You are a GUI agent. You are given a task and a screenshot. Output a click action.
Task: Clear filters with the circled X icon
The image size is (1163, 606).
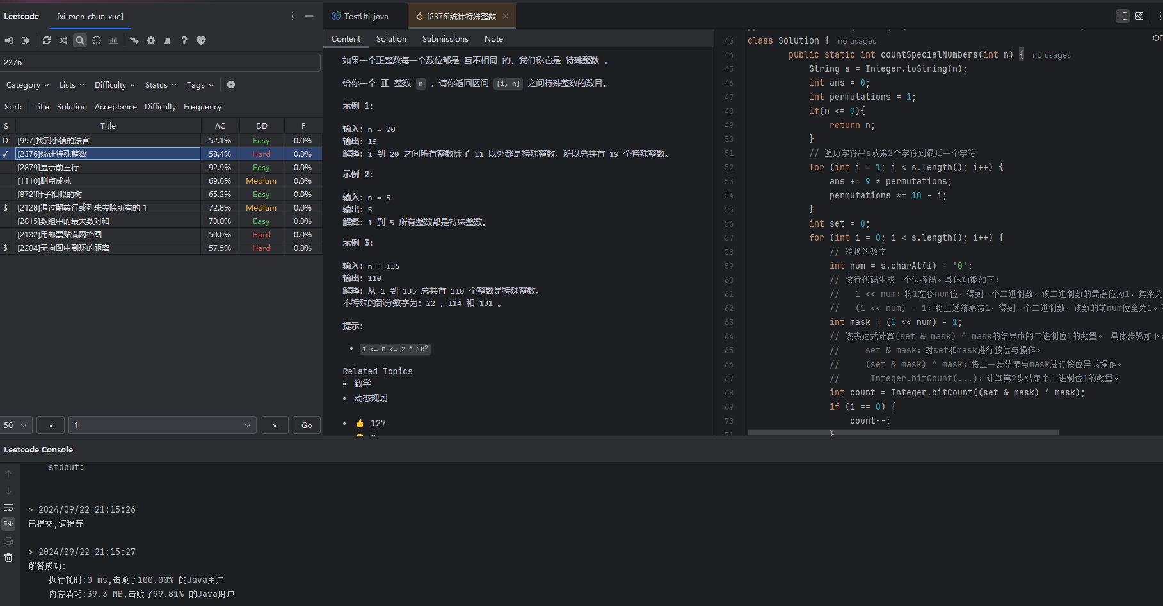click(231, 84)
